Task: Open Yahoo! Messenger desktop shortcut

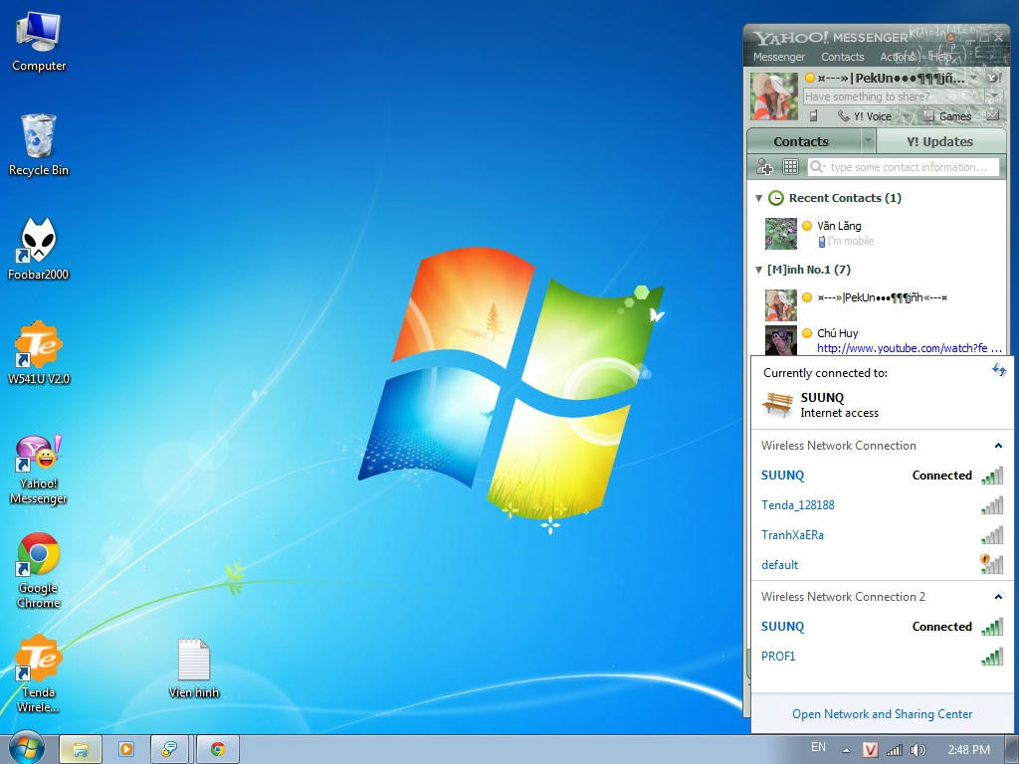Action: pos(39,471)
